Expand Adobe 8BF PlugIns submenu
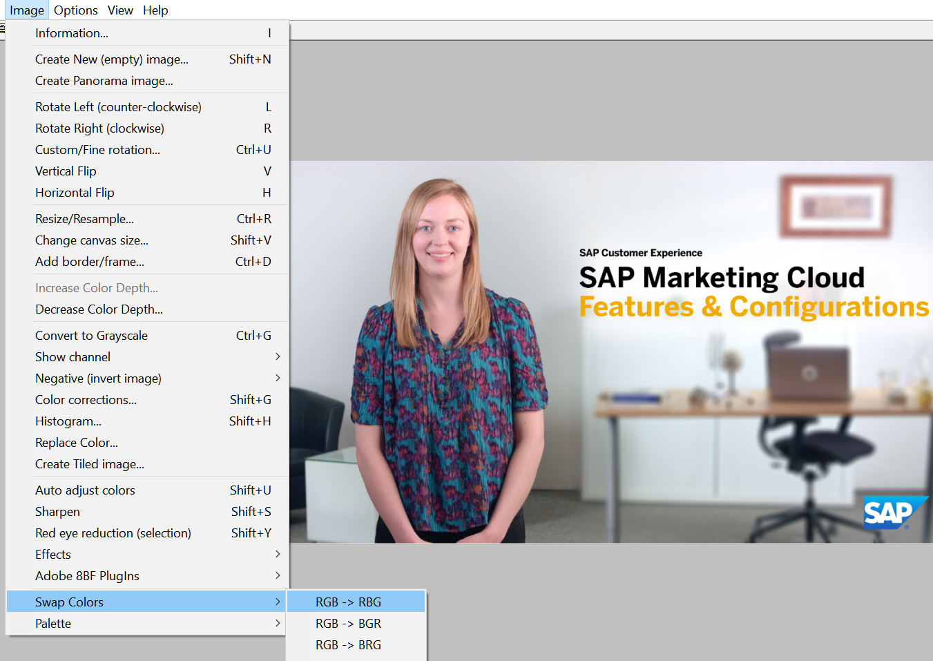Screen dimensions: 933x661 point(146,576)
